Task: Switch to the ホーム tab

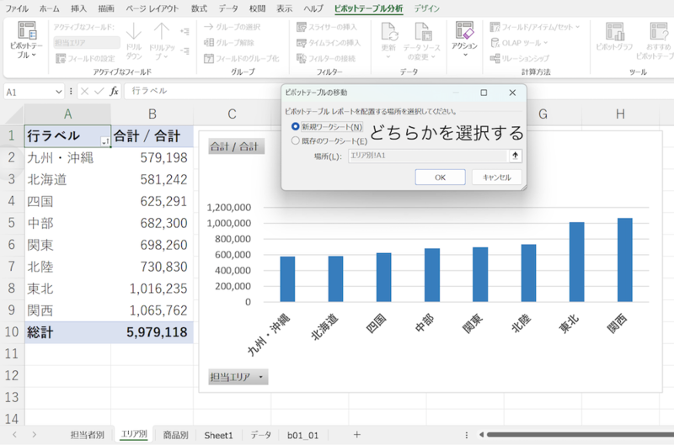Action: coord(49,8)
